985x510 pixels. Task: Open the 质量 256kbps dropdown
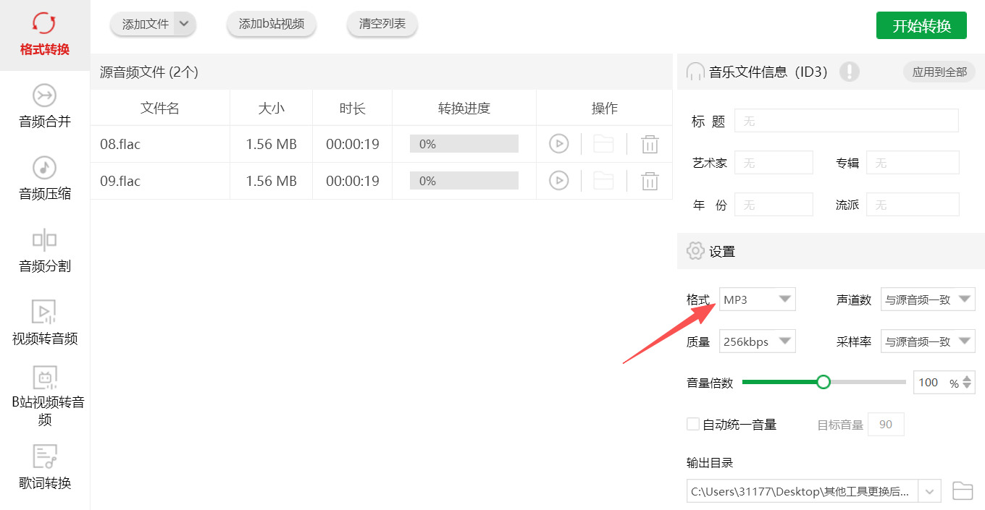point(758,341)
